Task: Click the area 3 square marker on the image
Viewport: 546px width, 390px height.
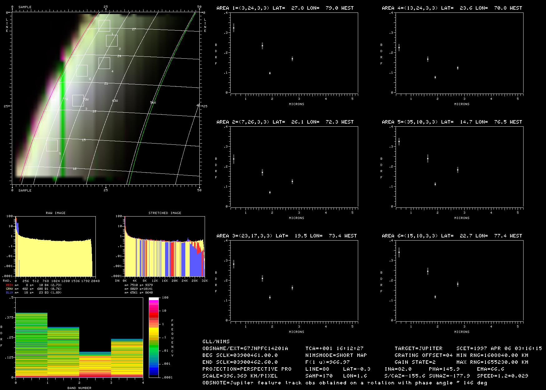Action: point(78,100)
